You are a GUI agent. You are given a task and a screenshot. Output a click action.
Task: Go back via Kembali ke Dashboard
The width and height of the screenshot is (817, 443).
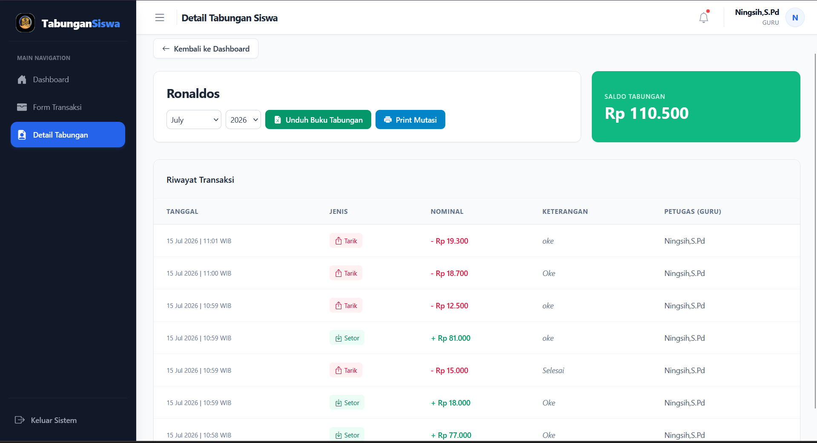tap(206, 49)
